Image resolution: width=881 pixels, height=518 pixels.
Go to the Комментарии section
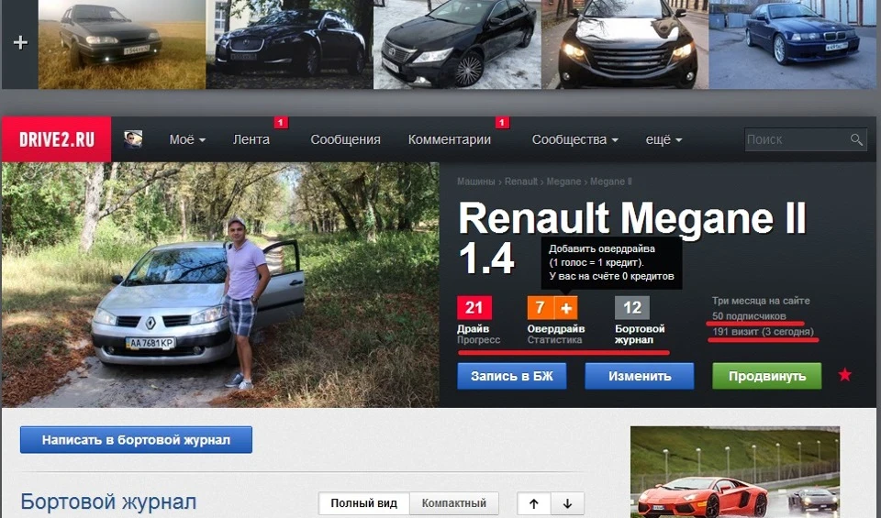pyautogui.click(x=450, y=139)
